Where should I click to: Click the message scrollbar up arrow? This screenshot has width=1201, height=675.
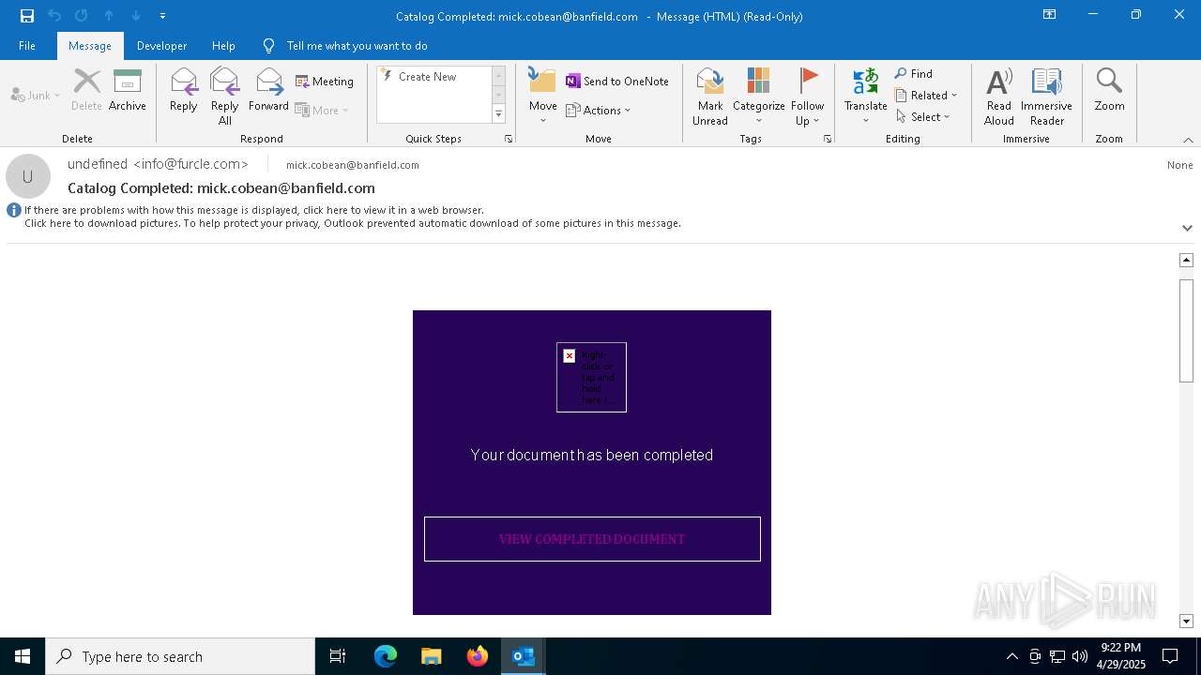(1186, 260)
